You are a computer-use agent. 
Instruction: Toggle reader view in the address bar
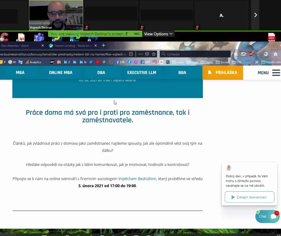click(131, 54)
